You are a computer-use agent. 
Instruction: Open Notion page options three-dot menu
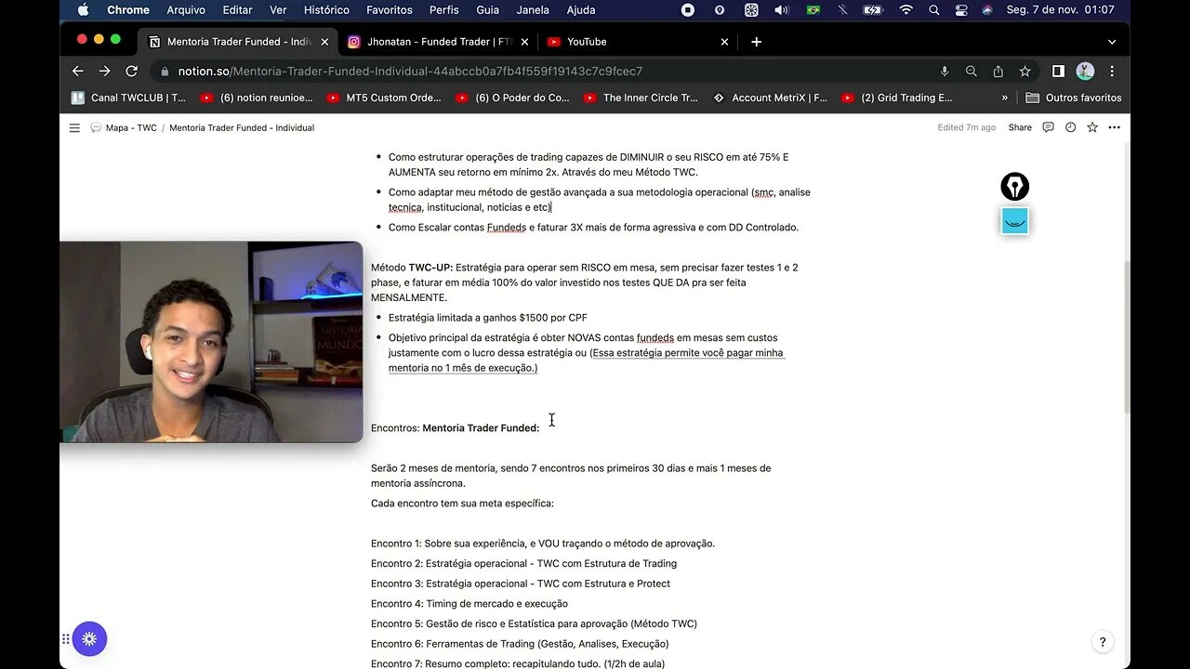tap(1114, 127)
